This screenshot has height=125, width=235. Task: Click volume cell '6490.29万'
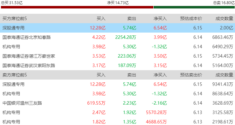tap(223, 47)
